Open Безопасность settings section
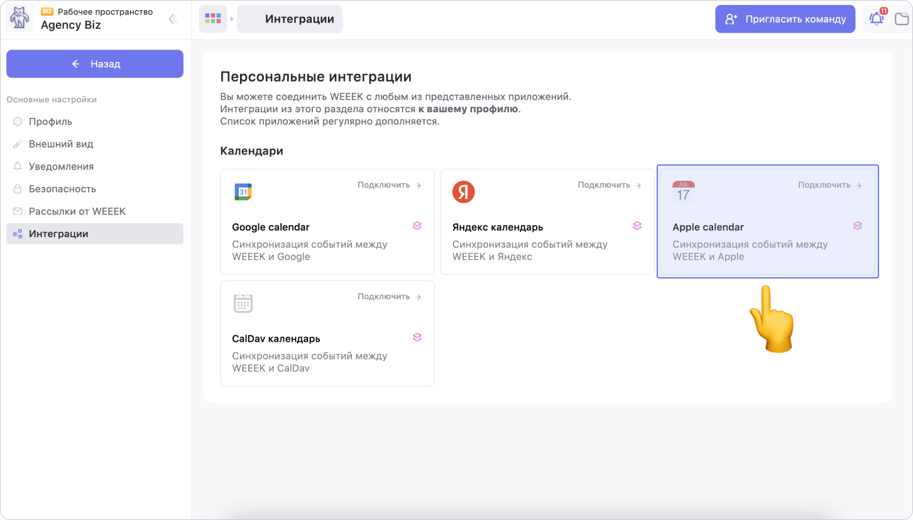 (x=62, y=189)
